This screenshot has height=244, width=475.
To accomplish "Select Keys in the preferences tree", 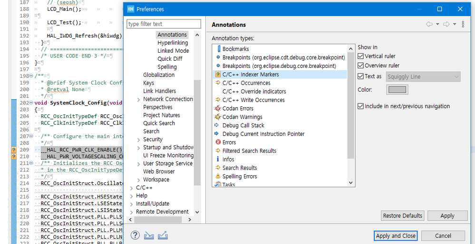I will click(x=148, y=83).
